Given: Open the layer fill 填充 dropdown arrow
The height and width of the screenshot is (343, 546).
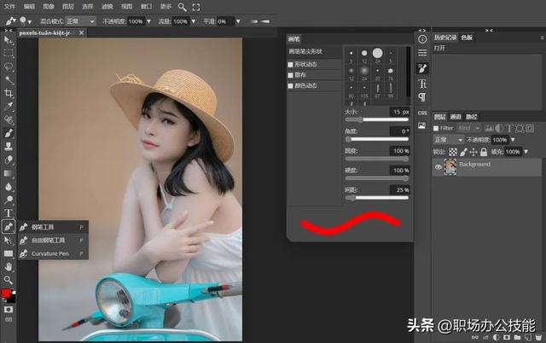Looking at the screenshot, I should (526, 152).
